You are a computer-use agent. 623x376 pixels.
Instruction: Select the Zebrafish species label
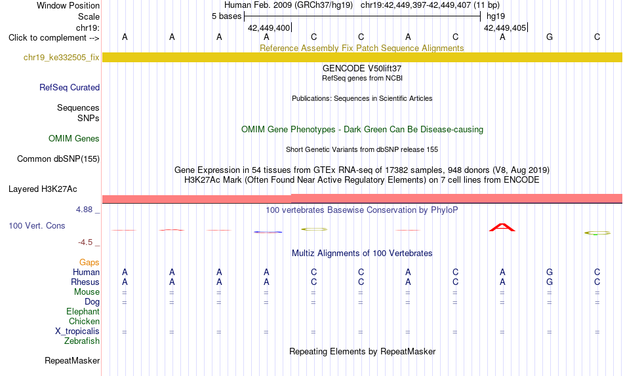coord(82,341)
